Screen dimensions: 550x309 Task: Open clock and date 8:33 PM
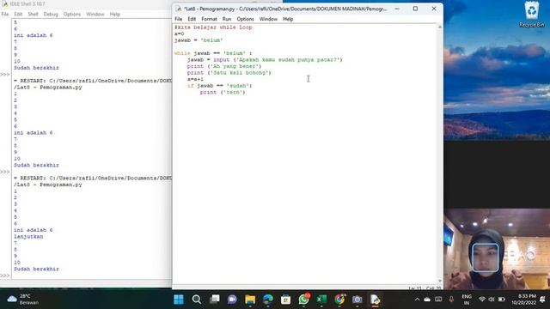pyautogui.click(x=523, y=300)
